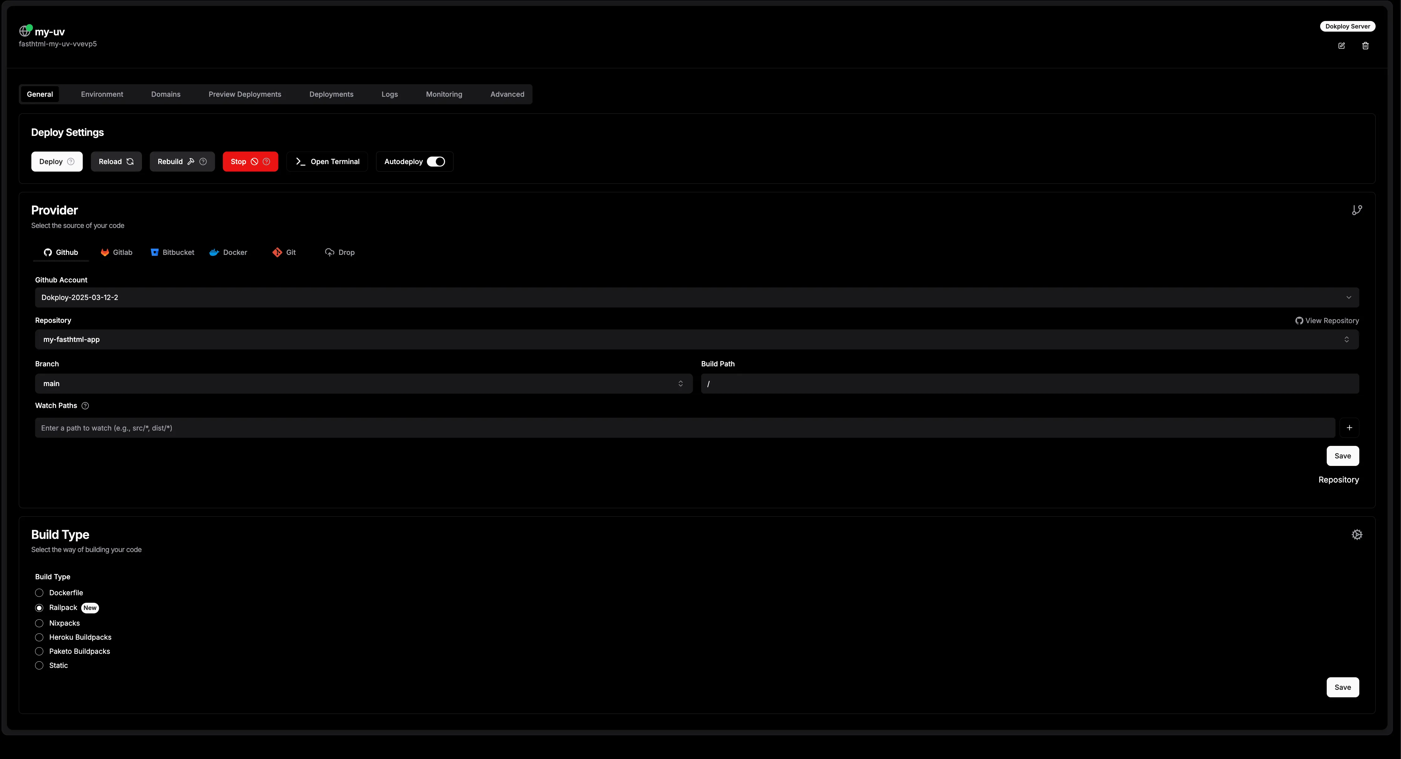
Task: Click the Watch Paths help icon
Action: tap(85, 406)
